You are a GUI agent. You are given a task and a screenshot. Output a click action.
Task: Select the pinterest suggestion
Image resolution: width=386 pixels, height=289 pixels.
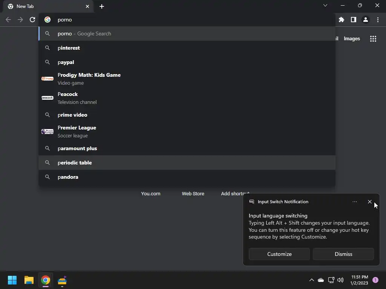tap(187, 48)
